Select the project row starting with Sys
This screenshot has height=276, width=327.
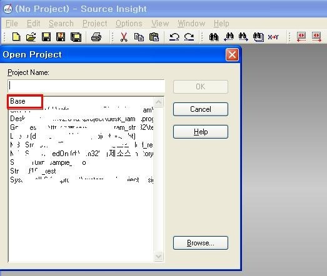click(81, 180)
